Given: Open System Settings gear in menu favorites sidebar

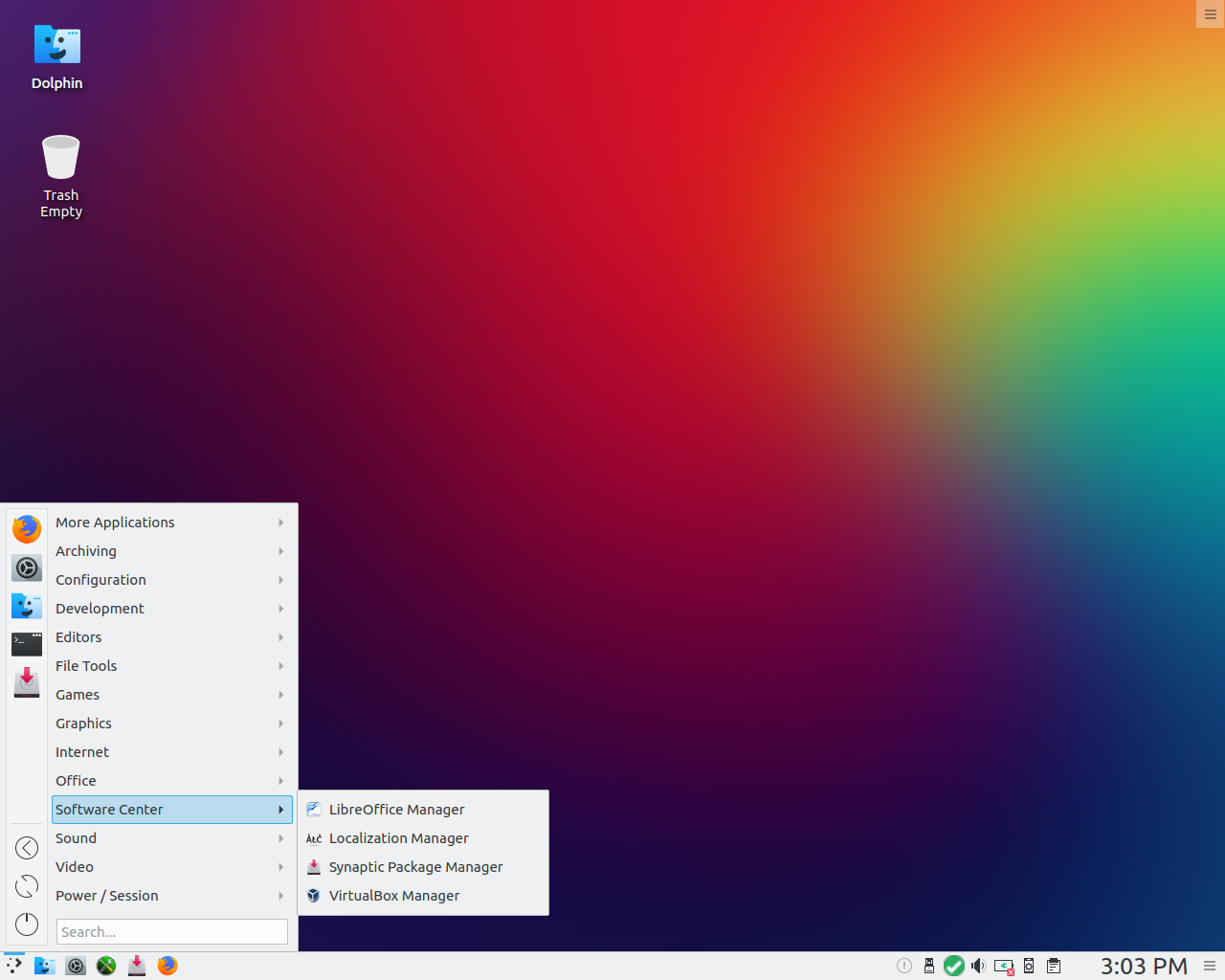Looking at the screenshot, I should point(27,568).
